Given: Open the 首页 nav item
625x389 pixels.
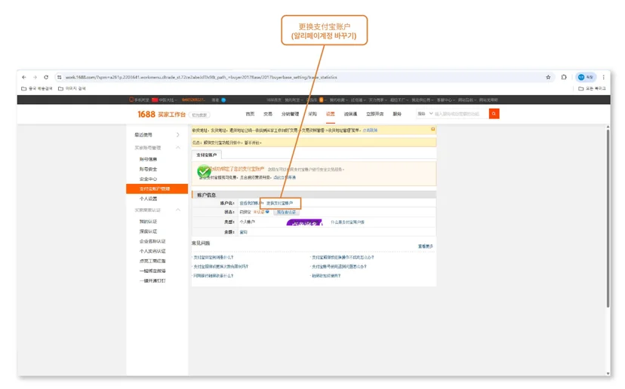Looking at the screenshot, I should [x=250, y=114].
